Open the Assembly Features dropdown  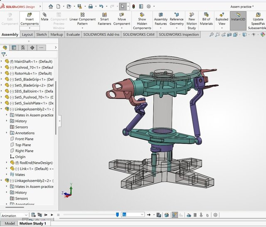pos(161,28)
